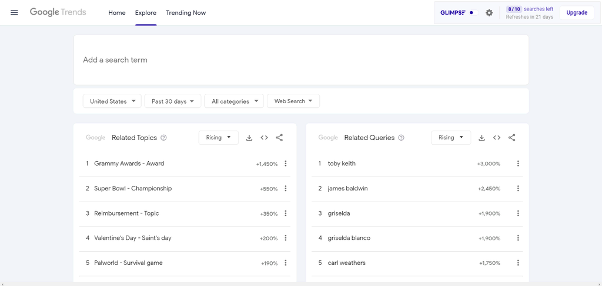The width and height of the screenshot is (602, 286).
Task: Switch Related Queries Rising sort dropdown
Action: (451, 138)
